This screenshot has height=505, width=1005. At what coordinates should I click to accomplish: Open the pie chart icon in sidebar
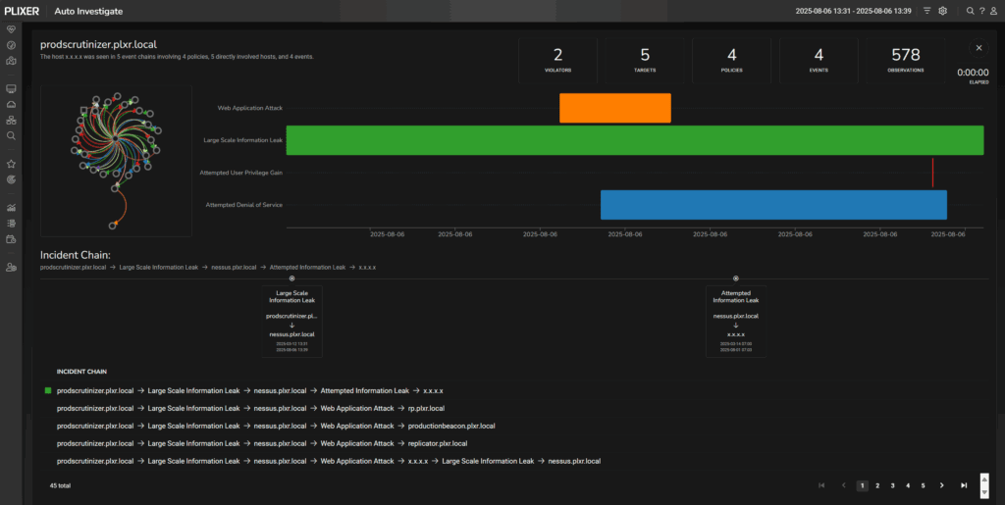coord(10,179)
